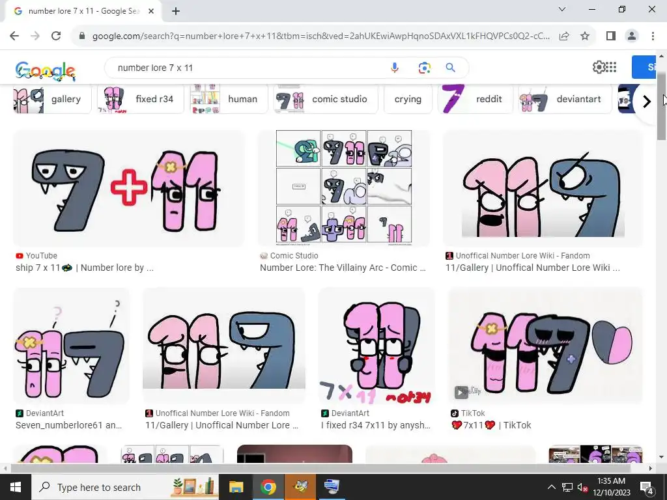Filter results by human chip
The image size is (667, 500).
(x=229, y=99)
